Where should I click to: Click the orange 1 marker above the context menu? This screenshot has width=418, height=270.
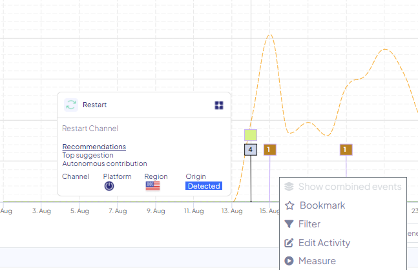[346, 150]
